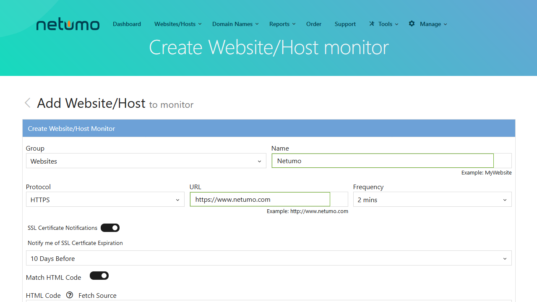Turn off Match HTML Code switch
537x302 pixels.
click(x=99, y=276)
